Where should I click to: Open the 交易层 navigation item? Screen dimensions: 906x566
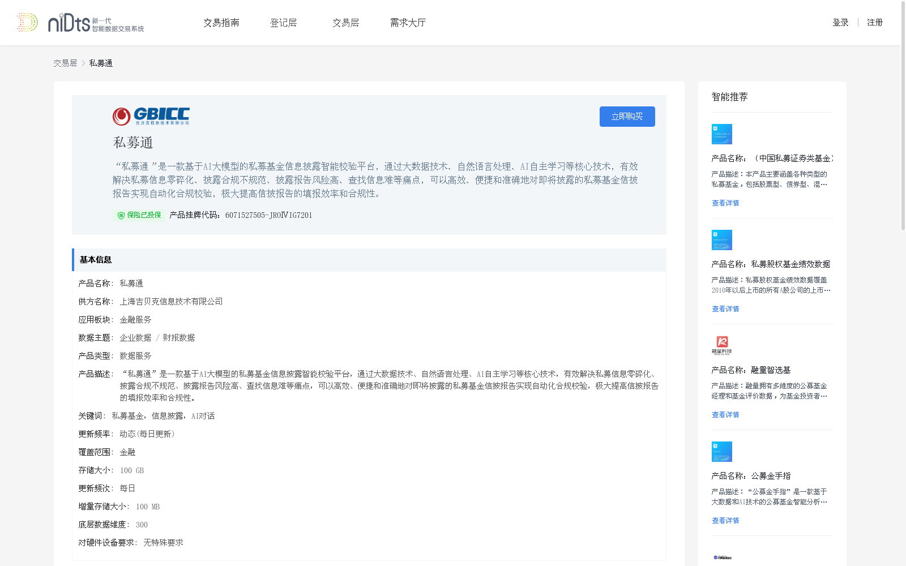coord(346,23)
